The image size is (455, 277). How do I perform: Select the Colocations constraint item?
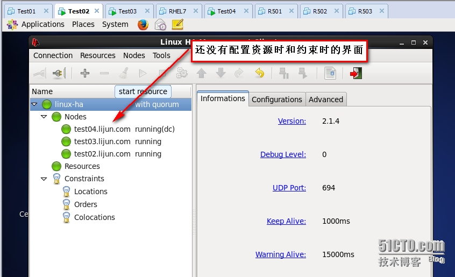(95, 217)
